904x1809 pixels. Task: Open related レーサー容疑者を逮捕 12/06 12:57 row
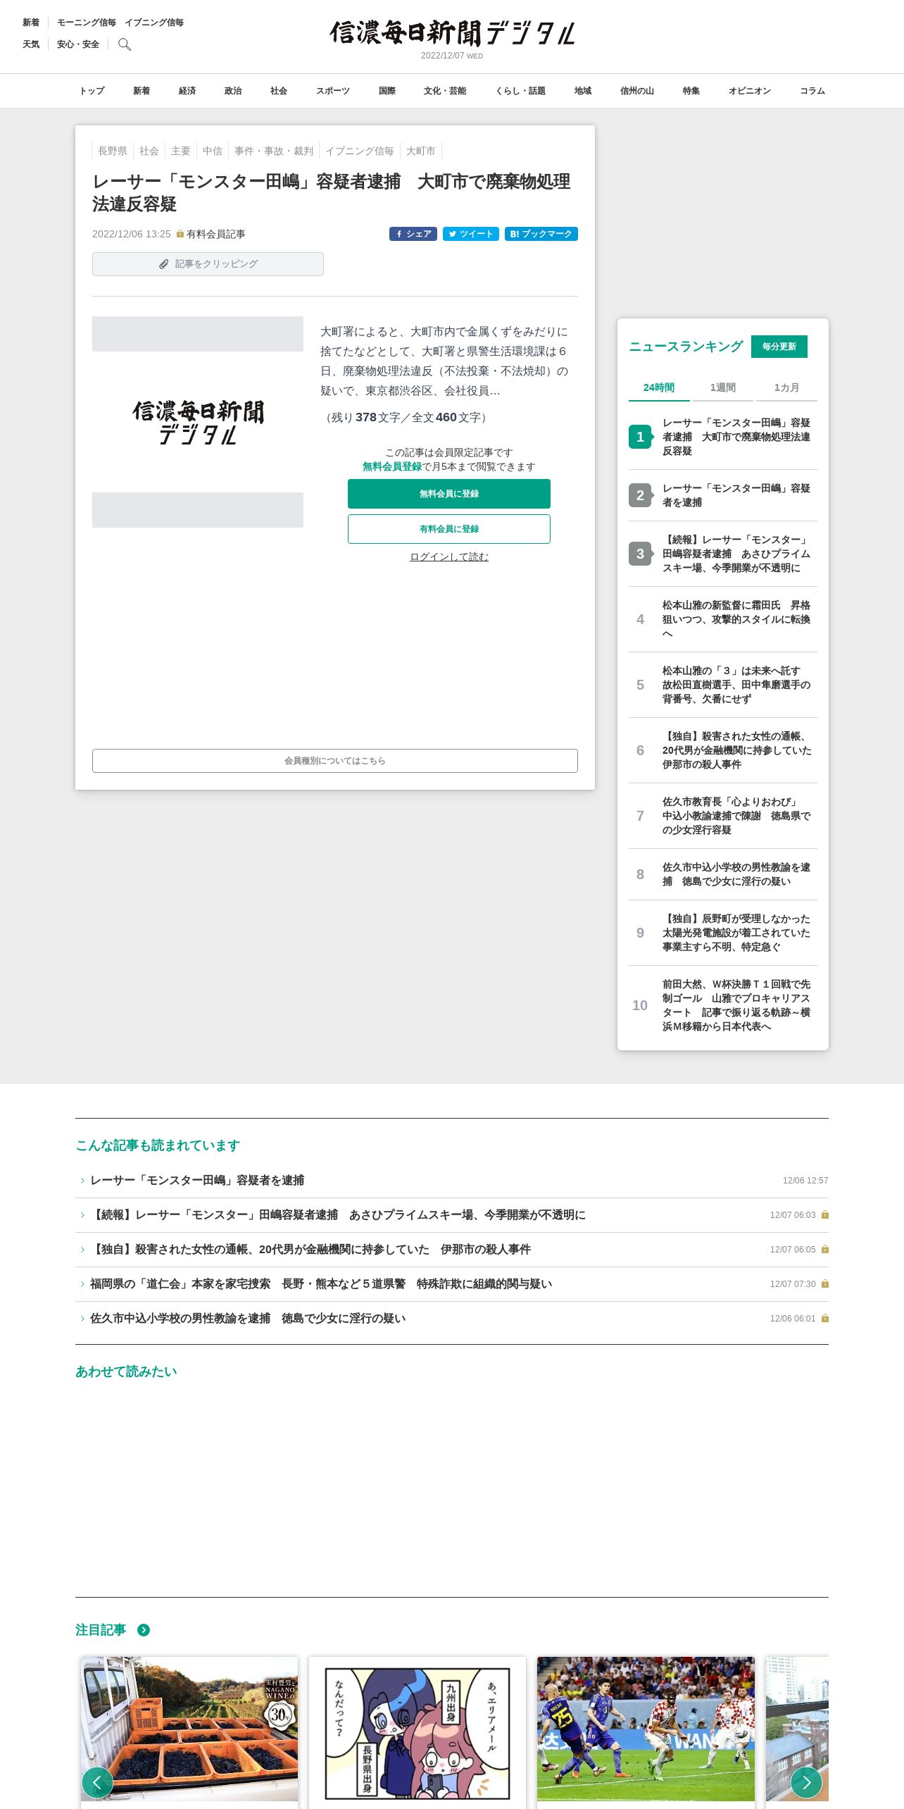[x=452, y=1181]
